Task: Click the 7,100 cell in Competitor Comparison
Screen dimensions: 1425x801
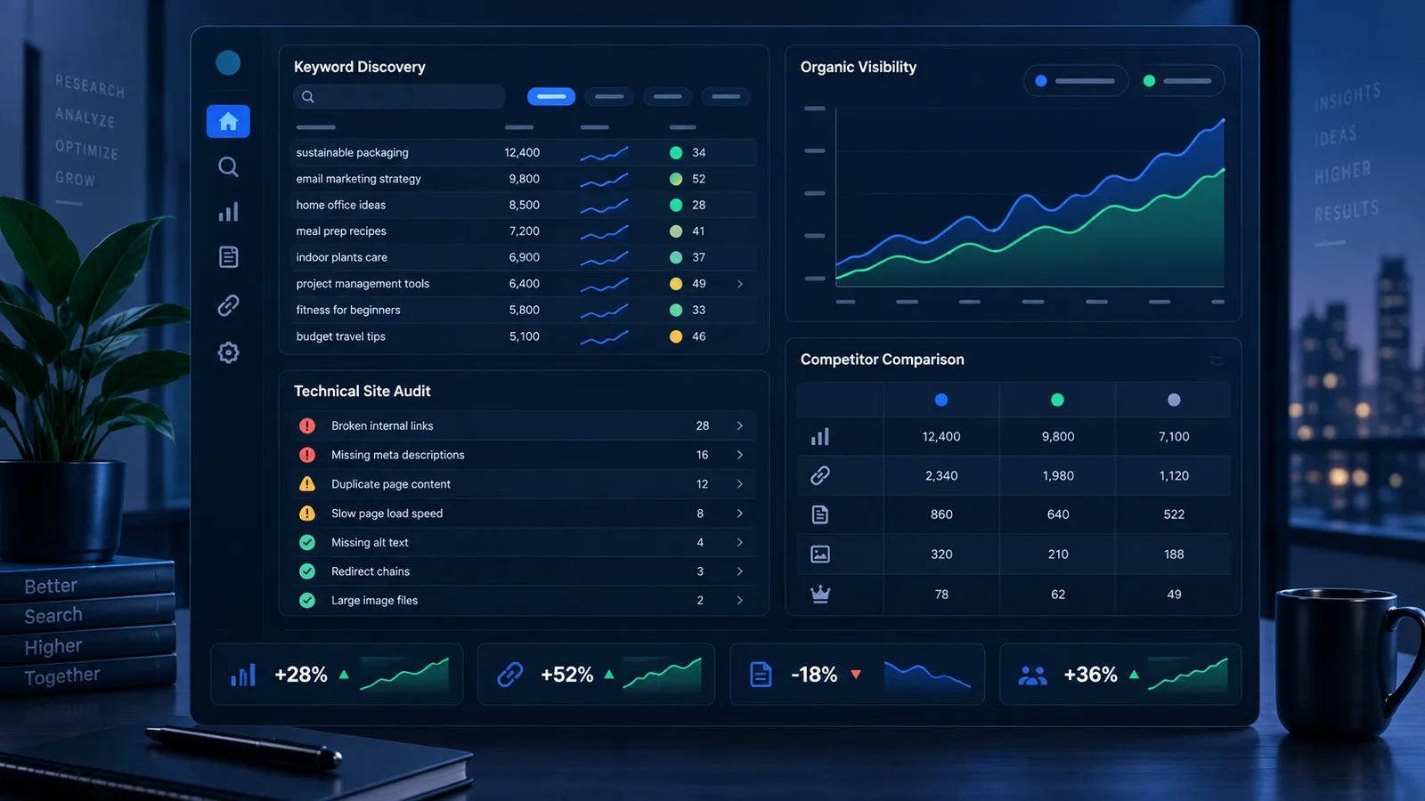Action: coord(1174,436)
